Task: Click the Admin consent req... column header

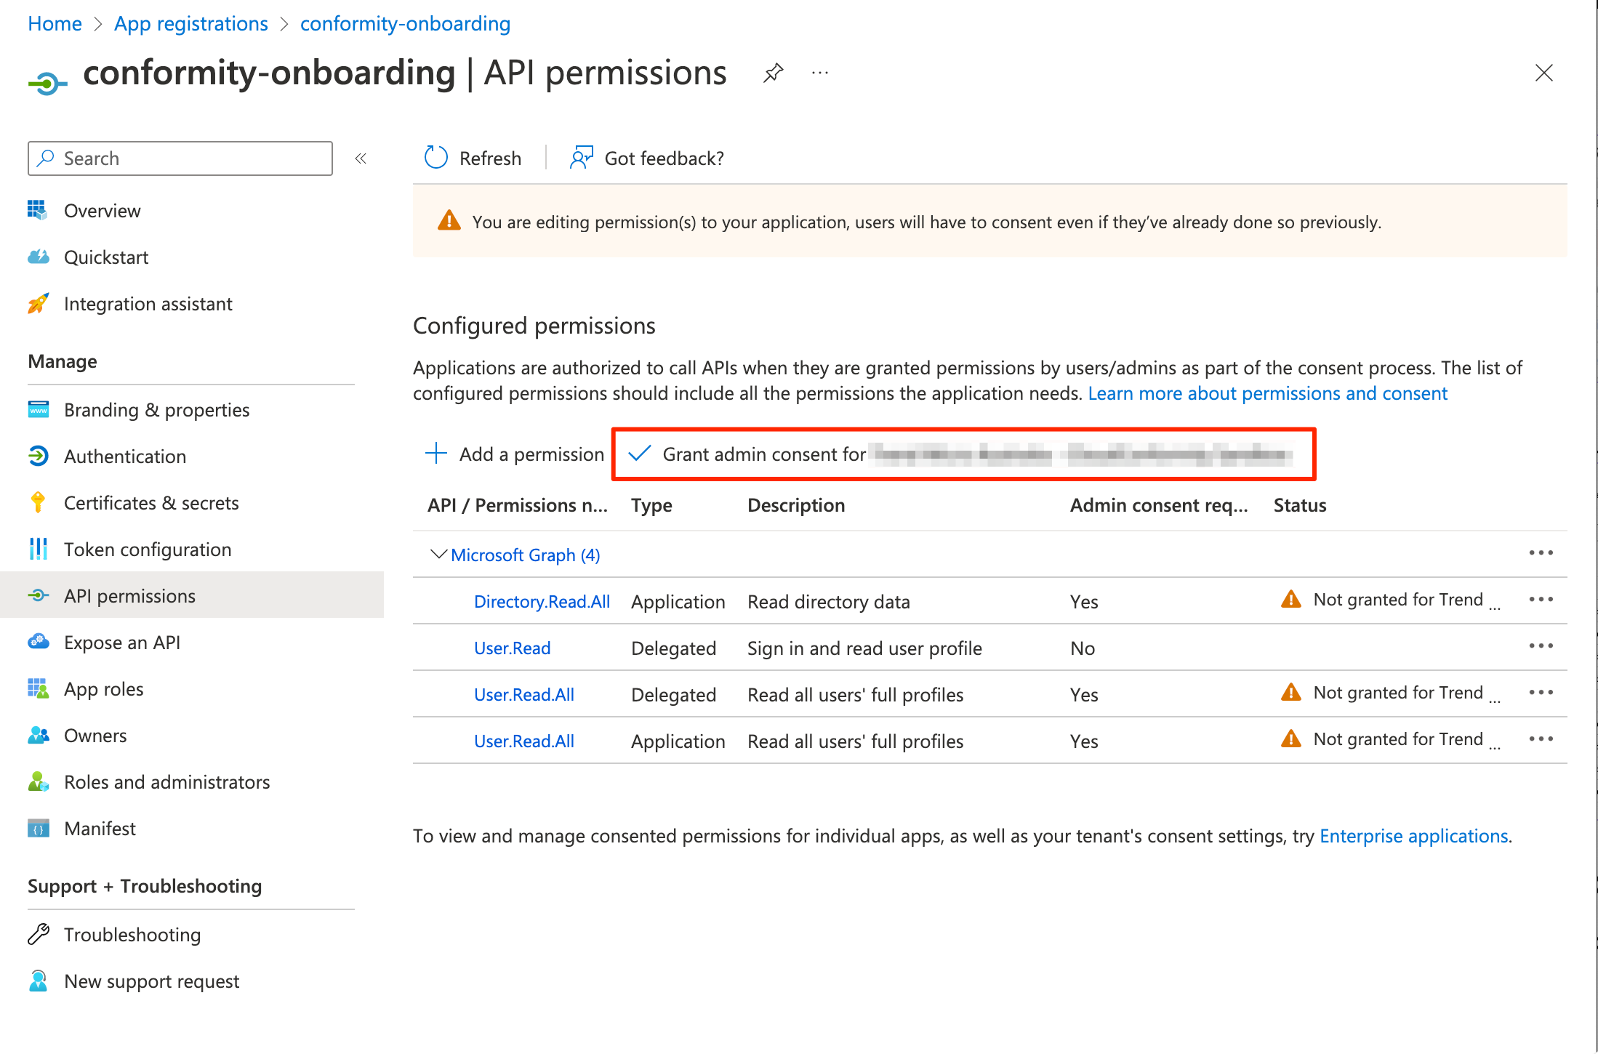Action: pyautogui.click(x=1159, y=505)
